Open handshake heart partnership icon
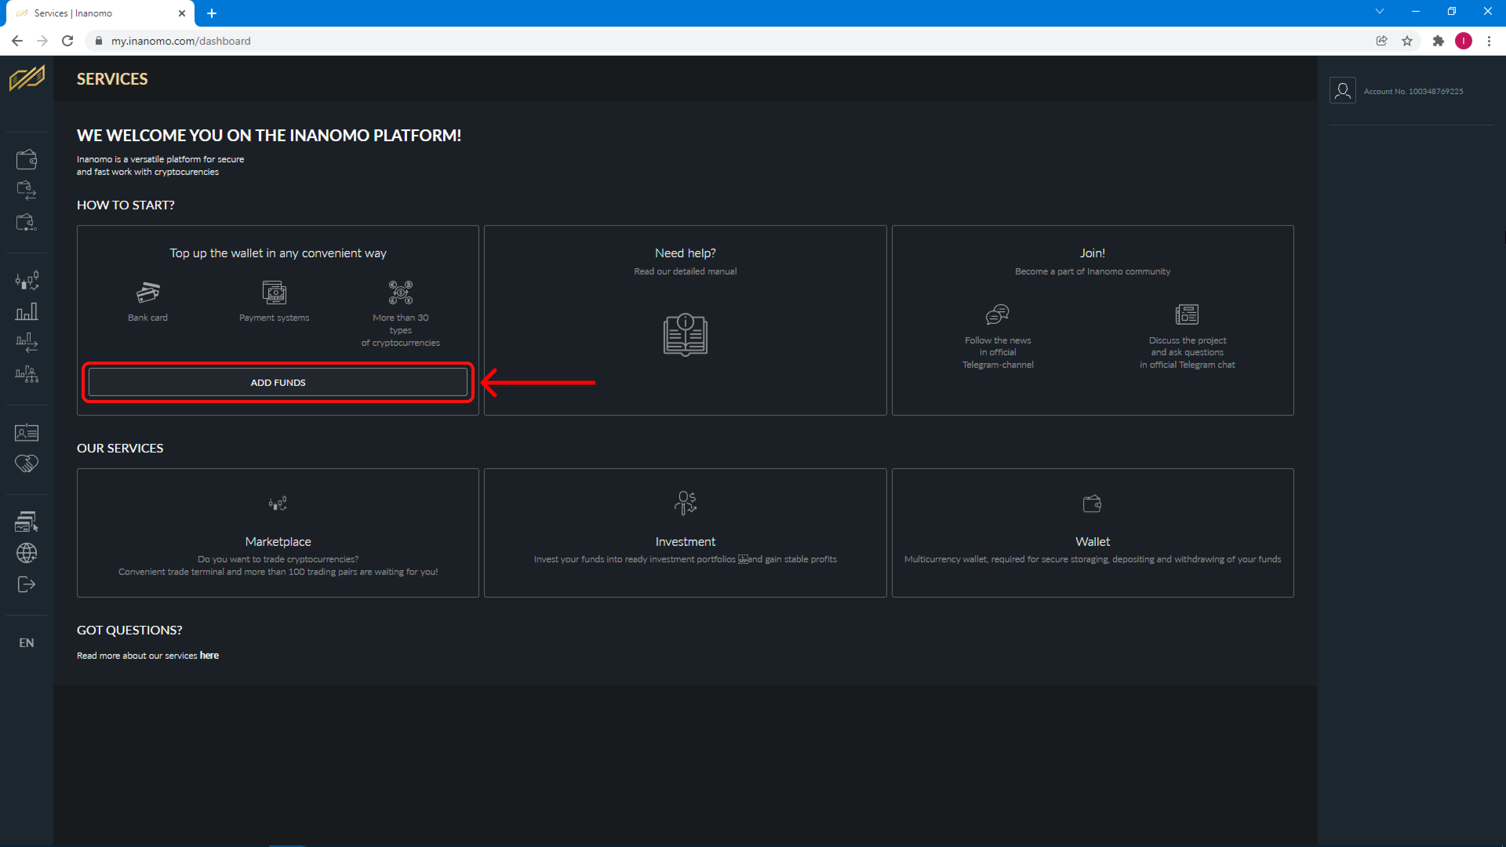 [x=26, y=463]
